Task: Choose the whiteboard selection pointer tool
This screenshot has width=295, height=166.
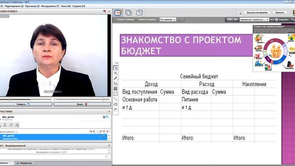Action: pyautogui.click(x=116, y=68)
